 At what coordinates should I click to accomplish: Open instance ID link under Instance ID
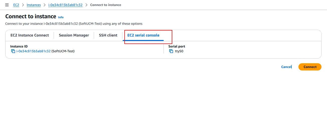pyautogui.click(x=34, y=51)
